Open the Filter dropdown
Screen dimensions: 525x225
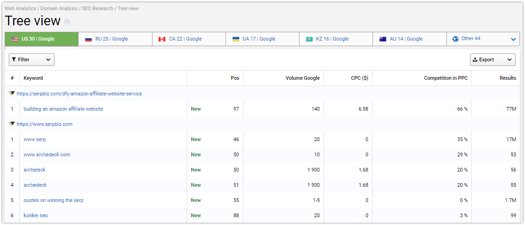coord(31,59)
